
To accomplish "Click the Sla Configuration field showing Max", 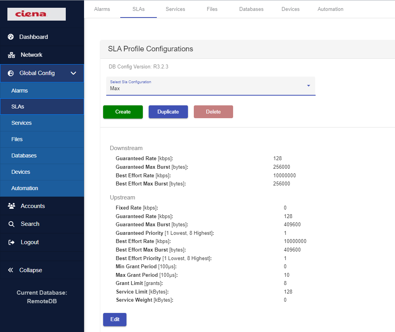I will pyautogui.click(x=211, y=86).
